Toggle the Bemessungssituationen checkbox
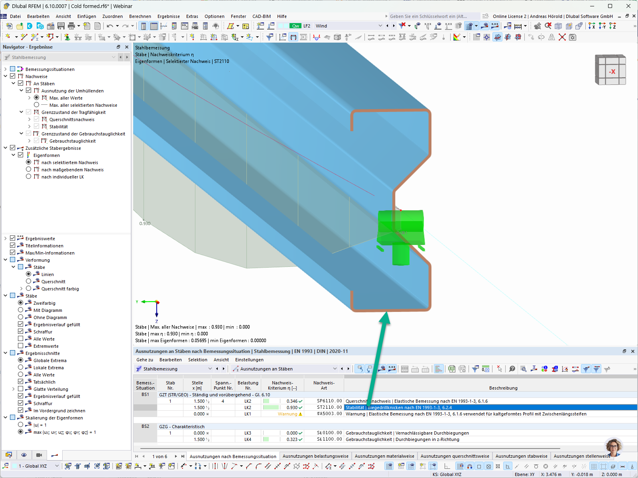This screenshot has width=638, height=478. (13, 69)
